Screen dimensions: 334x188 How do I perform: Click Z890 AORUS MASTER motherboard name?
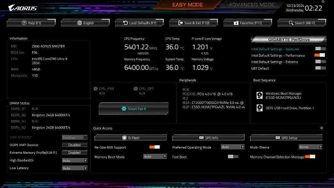click(x=48, y=46)
